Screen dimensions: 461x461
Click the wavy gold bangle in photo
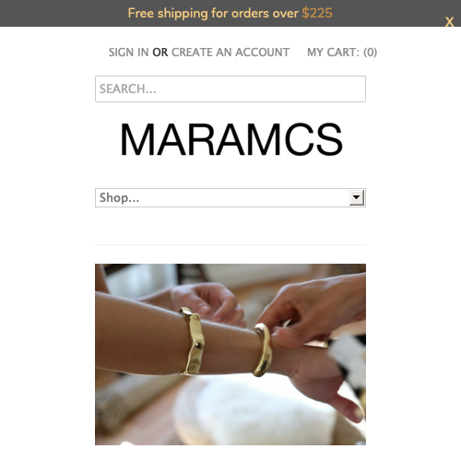(193, 341)
